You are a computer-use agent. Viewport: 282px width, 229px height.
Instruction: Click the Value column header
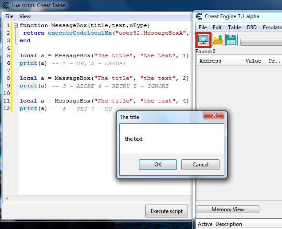coord(253,61)
